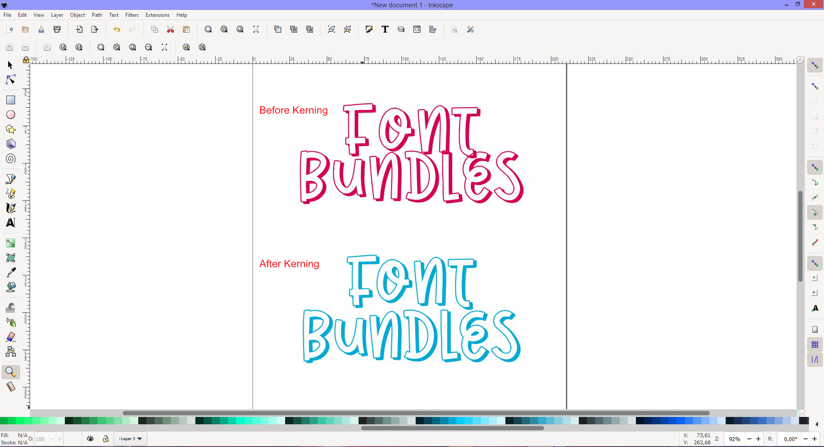This screenshot has width=824, height=447.
Task: Open the Align and Distribute dialog
Action: pyautogui.click(x=433, y=29)
